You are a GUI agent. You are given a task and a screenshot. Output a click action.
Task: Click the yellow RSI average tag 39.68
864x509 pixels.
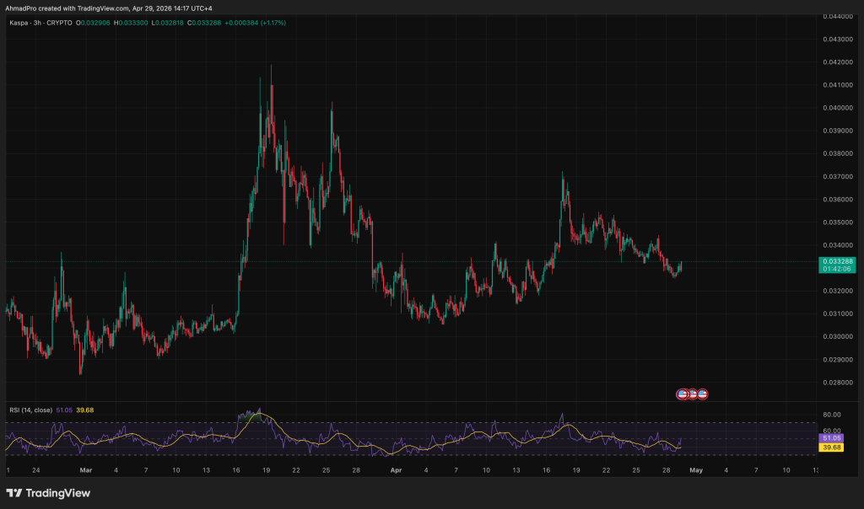click(x=832, y=448)
